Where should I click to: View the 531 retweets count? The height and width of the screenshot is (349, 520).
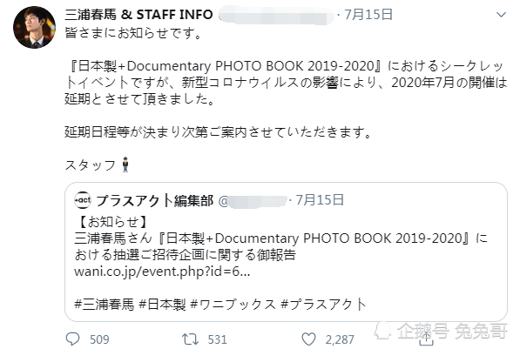click(x=218, y=339)
